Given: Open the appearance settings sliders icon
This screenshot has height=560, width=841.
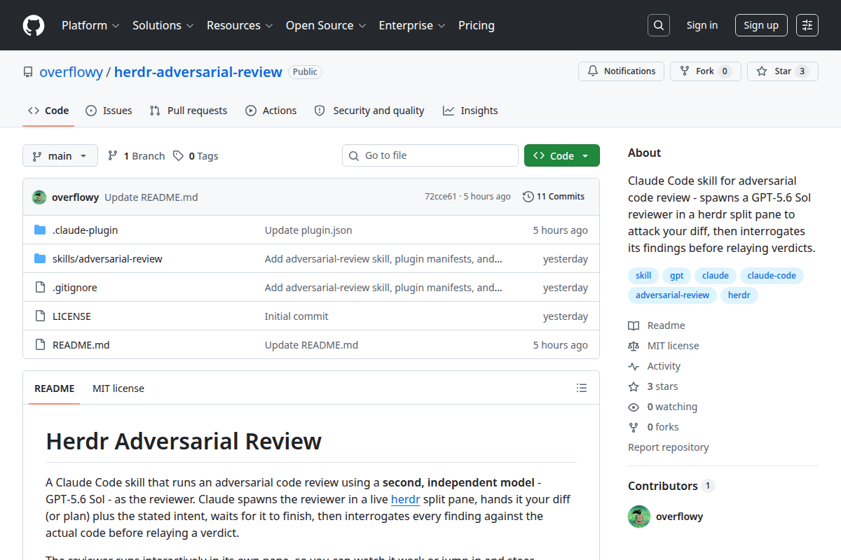Looking at the screenshot, I should tap(807, 25).
